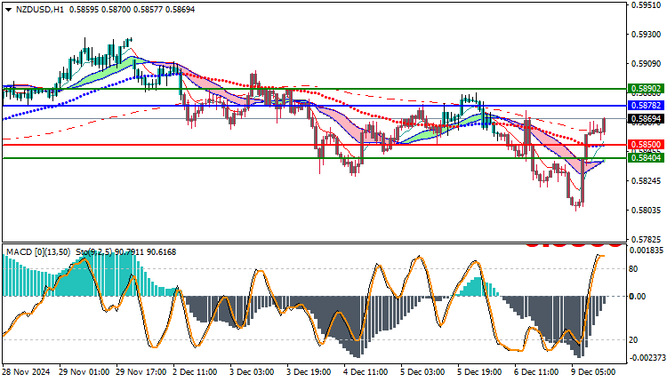This screenshot has height=382, width=667.
Task: Select the 0.59510 price scale value
Action: click(647, 5)
